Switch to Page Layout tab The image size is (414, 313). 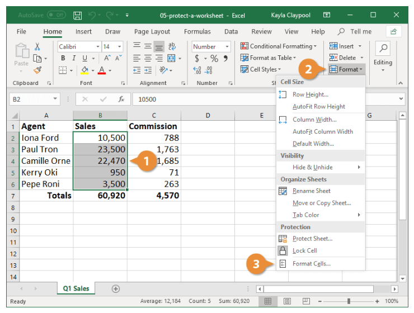(152, 32)
